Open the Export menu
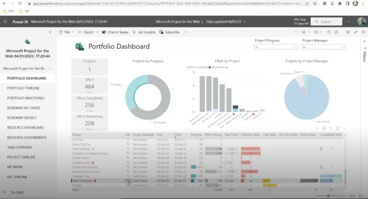The width and height of the screenshot is (368, 199). (x=88, y=32)
